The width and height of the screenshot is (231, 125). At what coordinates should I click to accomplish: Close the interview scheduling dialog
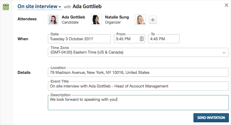coord(226,5)
